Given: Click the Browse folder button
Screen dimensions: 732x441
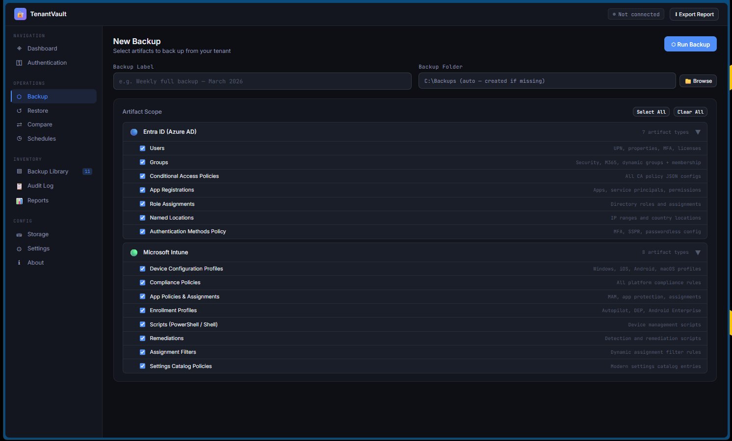Looking at the screenshot, I should [x=698, y=81].
